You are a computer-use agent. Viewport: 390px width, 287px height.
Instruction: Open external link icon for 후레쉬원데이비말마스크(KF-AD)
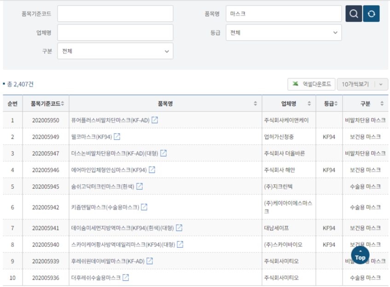tap(150, 261)
